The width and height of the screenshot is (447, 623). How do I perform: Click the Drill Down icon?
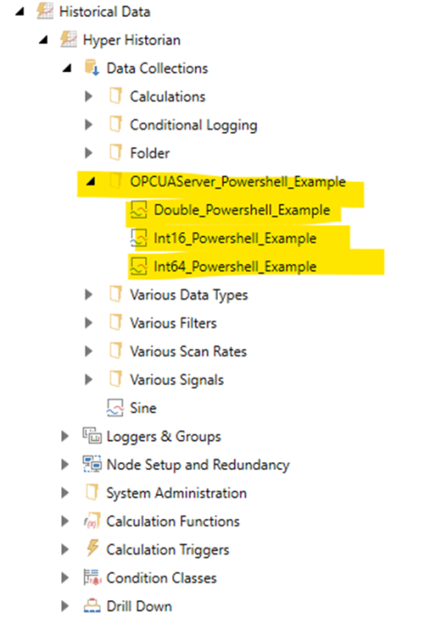(x=92, y=605)
